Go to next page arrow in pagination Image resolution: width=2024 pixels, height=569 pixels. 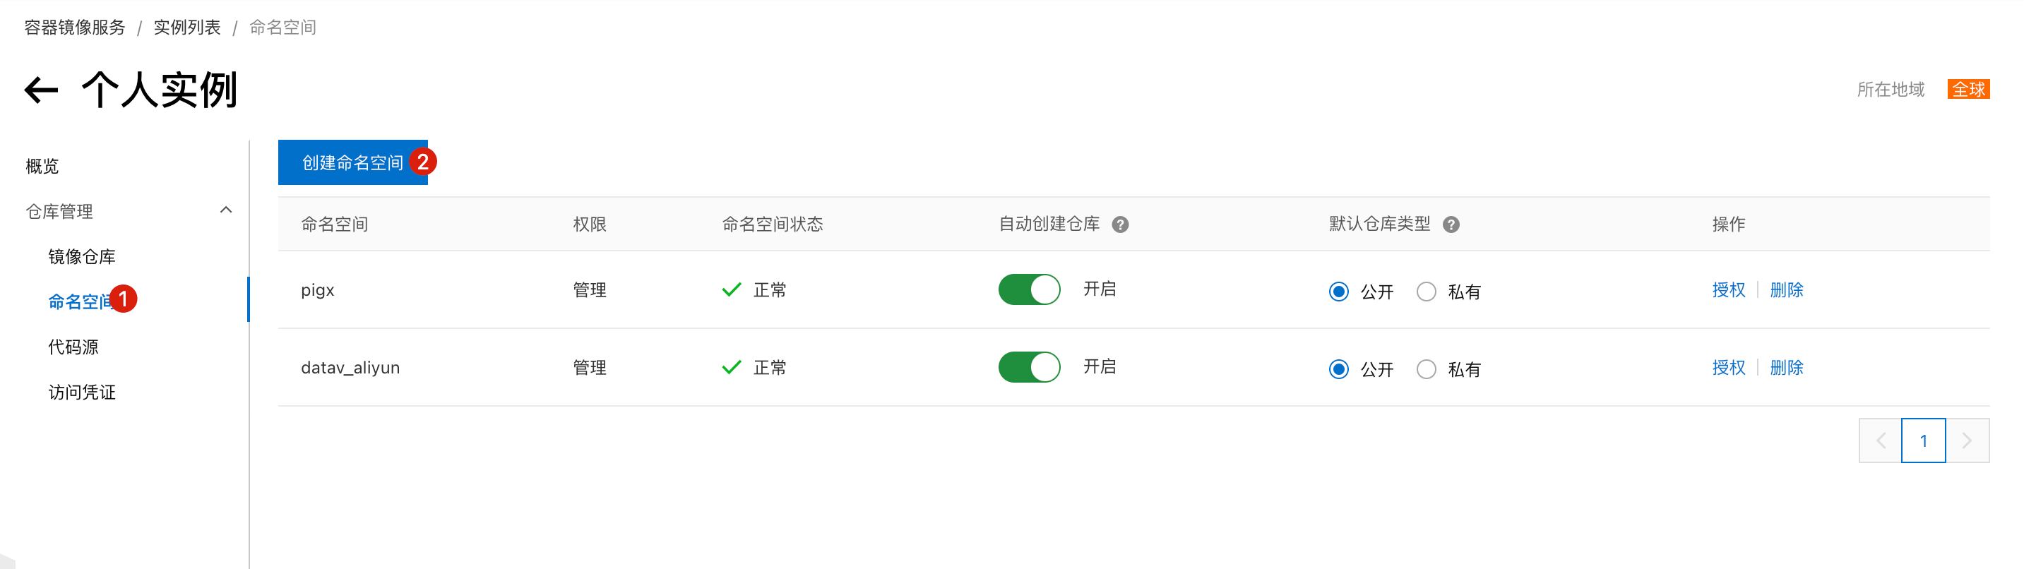coord(1967,441)
